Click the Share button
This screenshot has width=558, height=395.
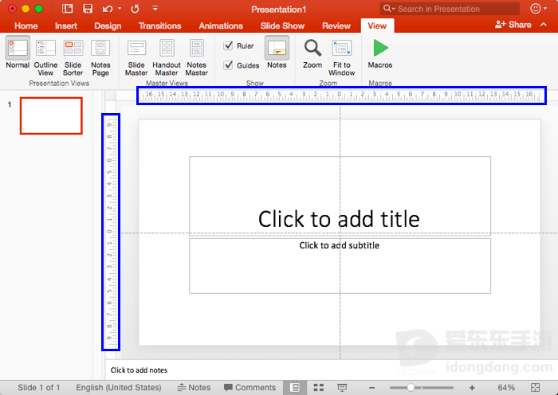click(x=513, y=25)
